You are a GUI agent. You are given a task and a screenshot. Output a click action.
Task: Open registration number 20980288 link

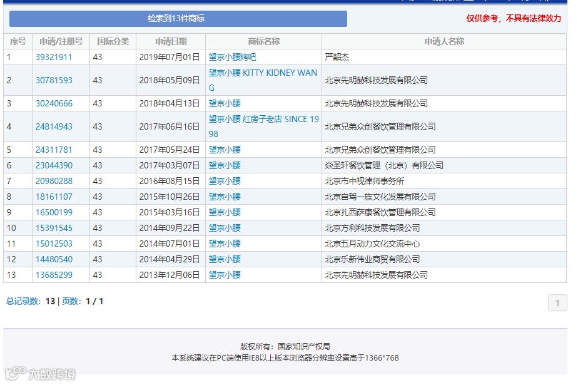tap(54, 181)
